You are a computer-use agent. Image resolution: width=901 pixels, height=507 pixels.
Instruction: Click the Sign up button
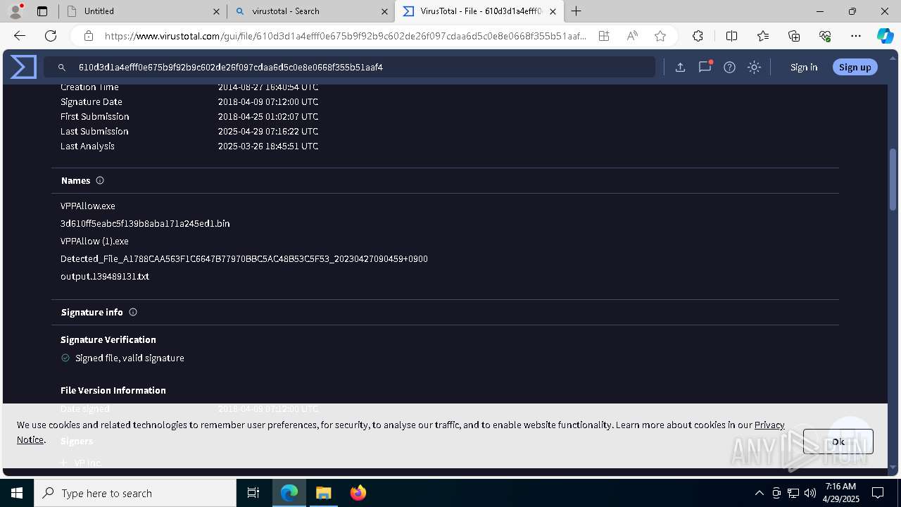tap(855, 67)
